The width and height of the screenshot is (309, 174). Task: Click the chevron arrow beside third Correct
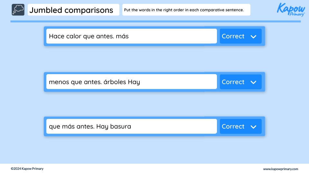click(253, 127)
